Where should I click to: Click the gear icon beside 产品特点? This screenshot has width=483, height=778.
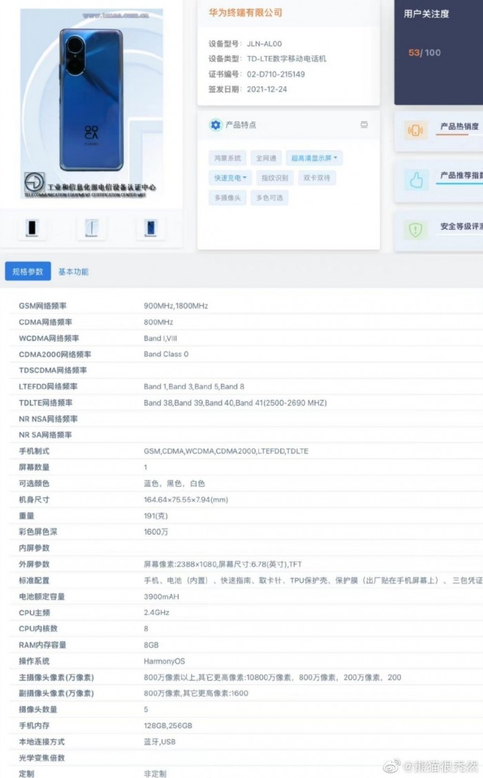215,124
